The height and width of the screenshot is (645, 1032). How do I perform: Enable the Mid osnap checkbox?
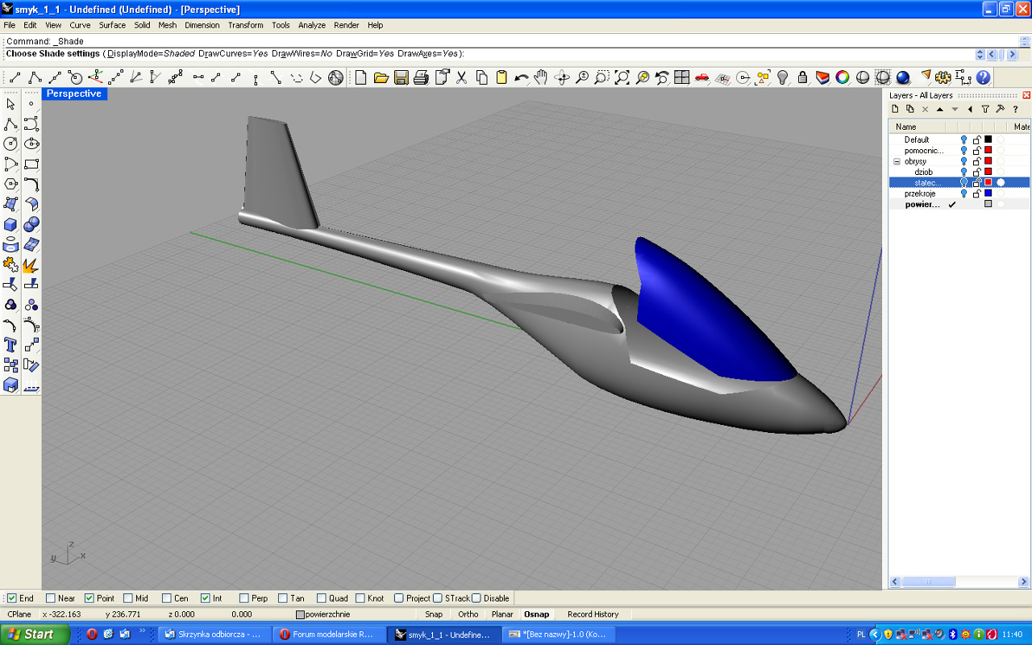point(128,598)
